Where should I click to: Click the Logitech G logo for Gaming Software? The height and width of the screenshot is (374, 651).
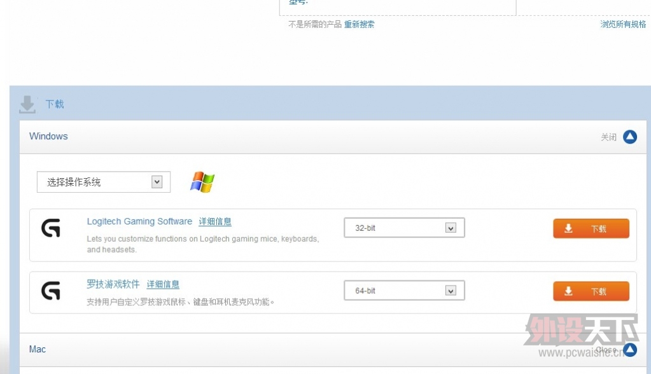(x=51, y=228)
